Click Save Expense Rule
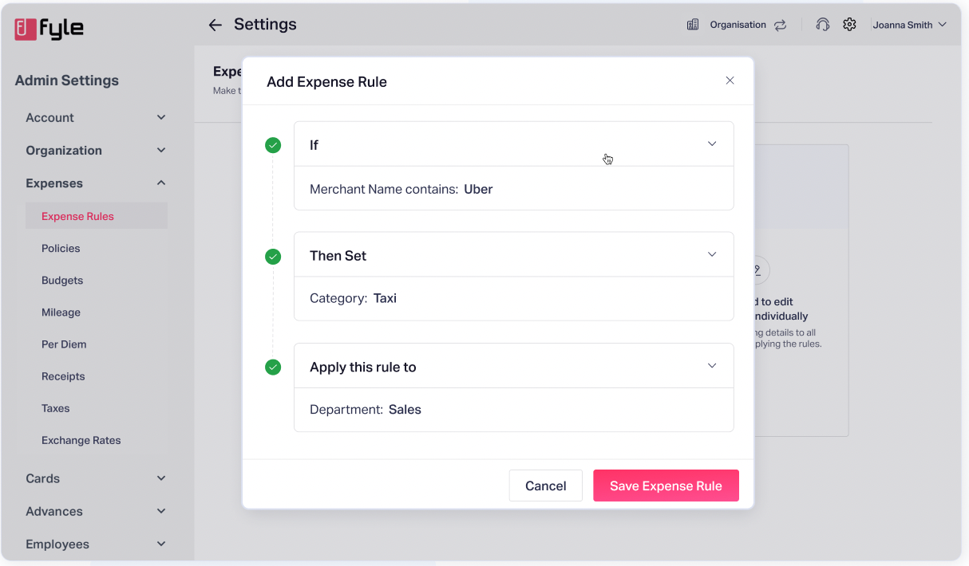969x566 pixels. tap(666, 485)
